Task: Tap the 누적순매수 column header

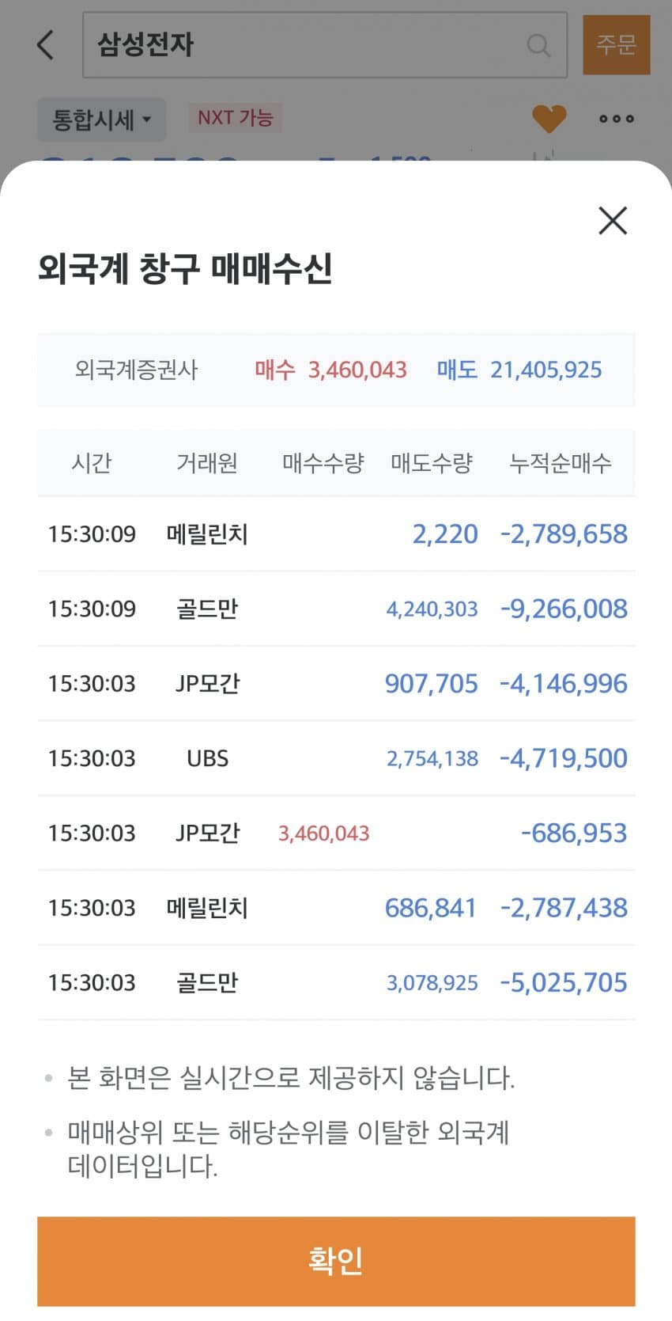Action: (x=560, y=463)
